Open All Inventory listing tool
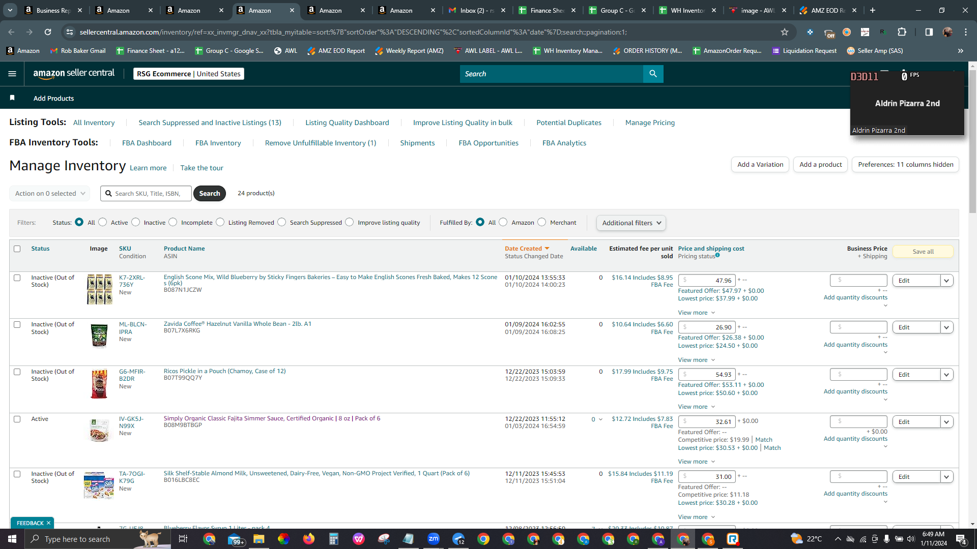This screenshot has height=549, width=977. (94, 123)
